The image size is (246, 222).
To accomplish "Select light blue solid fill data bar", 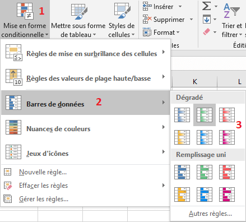I will (x=205, y=195).
